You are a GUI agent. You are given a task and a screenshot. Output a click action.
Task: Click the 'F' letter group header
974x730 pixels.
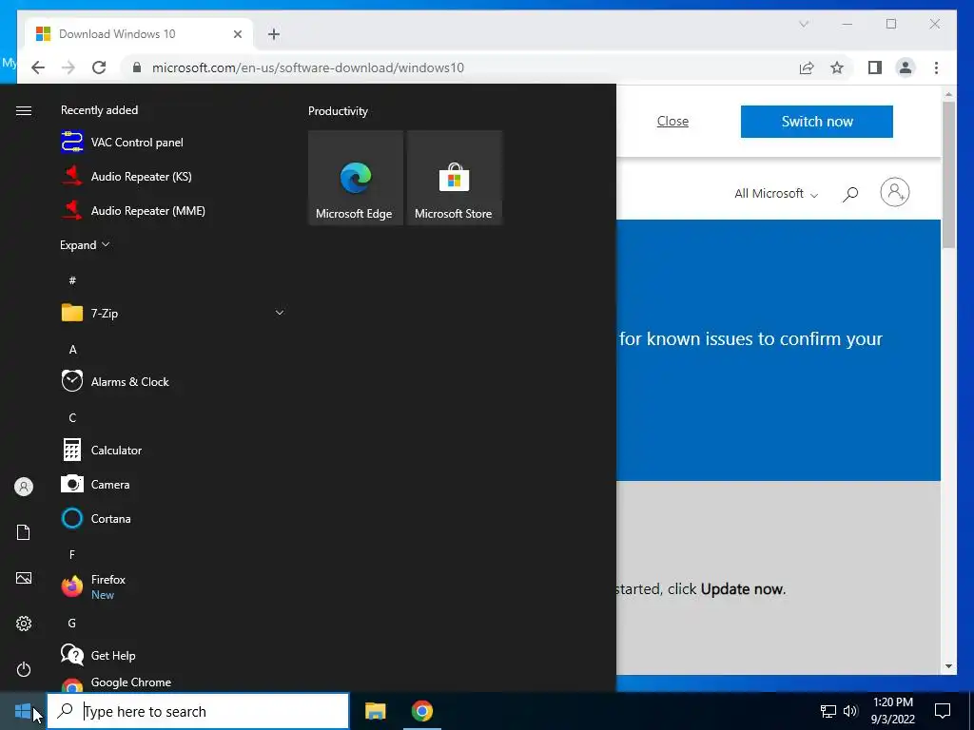[72, 554]
